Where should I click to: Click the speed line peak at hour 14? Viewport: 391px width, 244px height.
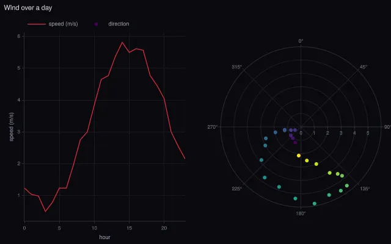pyautogui.click(x=122, y=42)
